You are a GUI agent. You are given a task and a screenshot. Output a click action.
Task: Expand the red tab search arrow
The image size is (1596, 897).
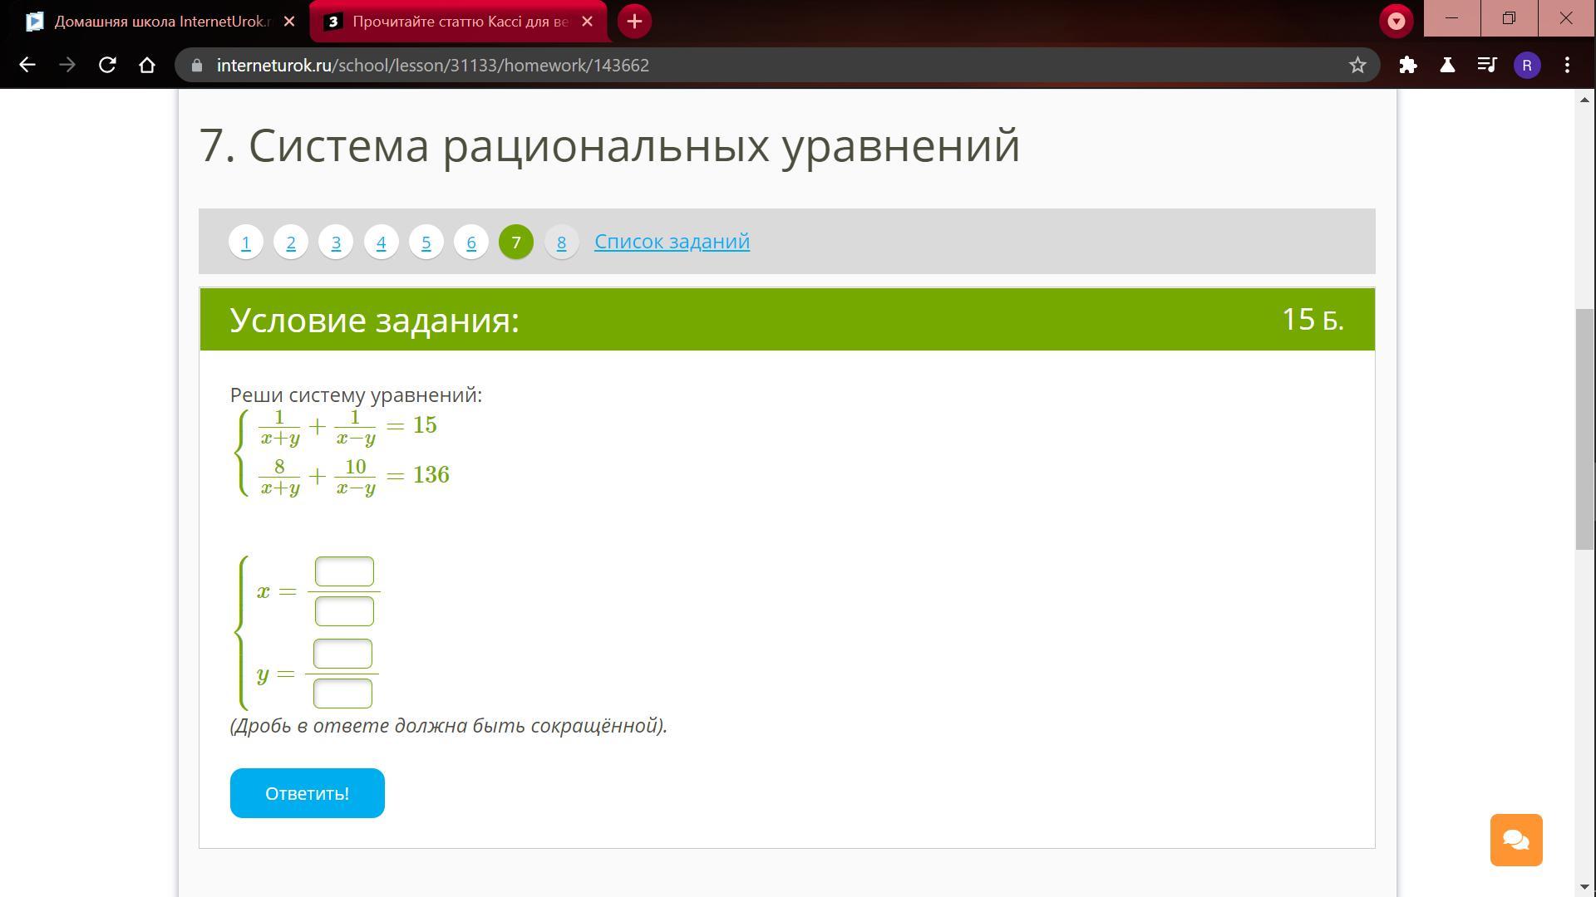coord(1396,22)
